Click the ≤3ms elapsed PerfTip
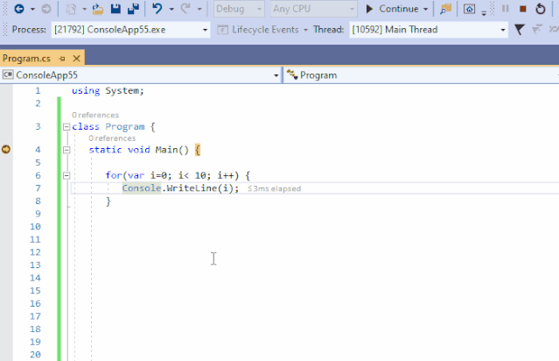 pyautogui.click(x=274, y=188)
